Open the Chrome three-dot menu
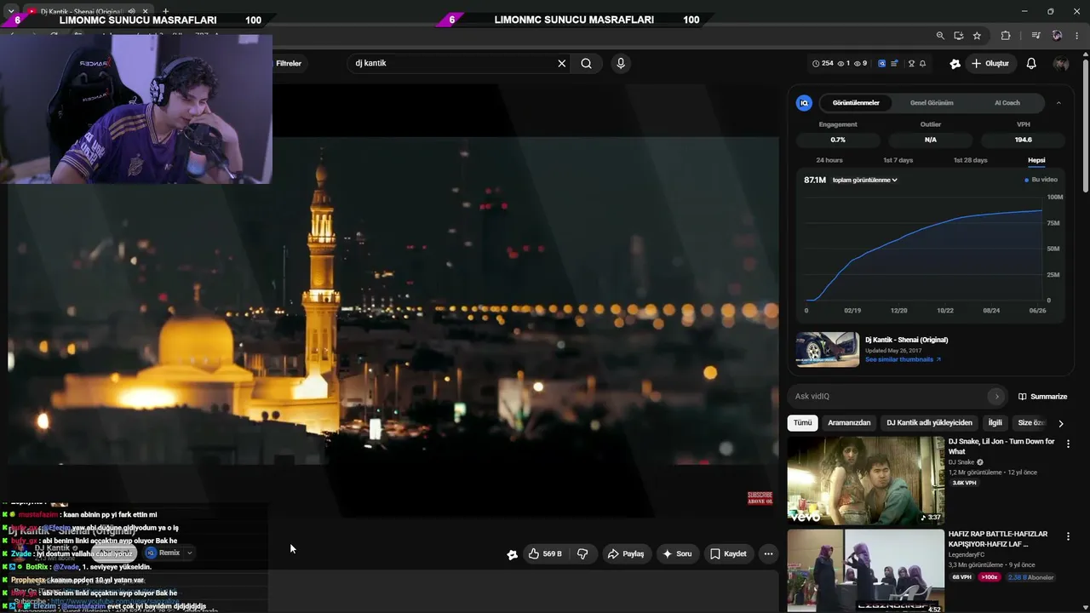The image size is (1090, 613). tap(1078, 36)
